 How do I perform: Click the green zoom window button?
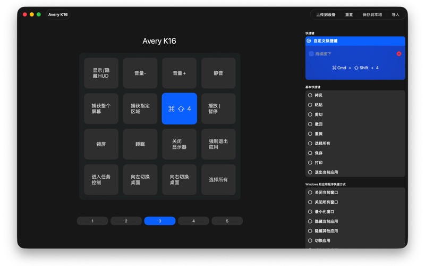point(39,15)
